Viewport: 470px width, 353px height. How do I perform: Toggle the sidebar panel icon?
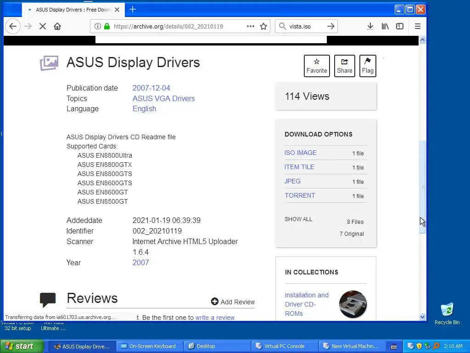click(x=400, y=26)
